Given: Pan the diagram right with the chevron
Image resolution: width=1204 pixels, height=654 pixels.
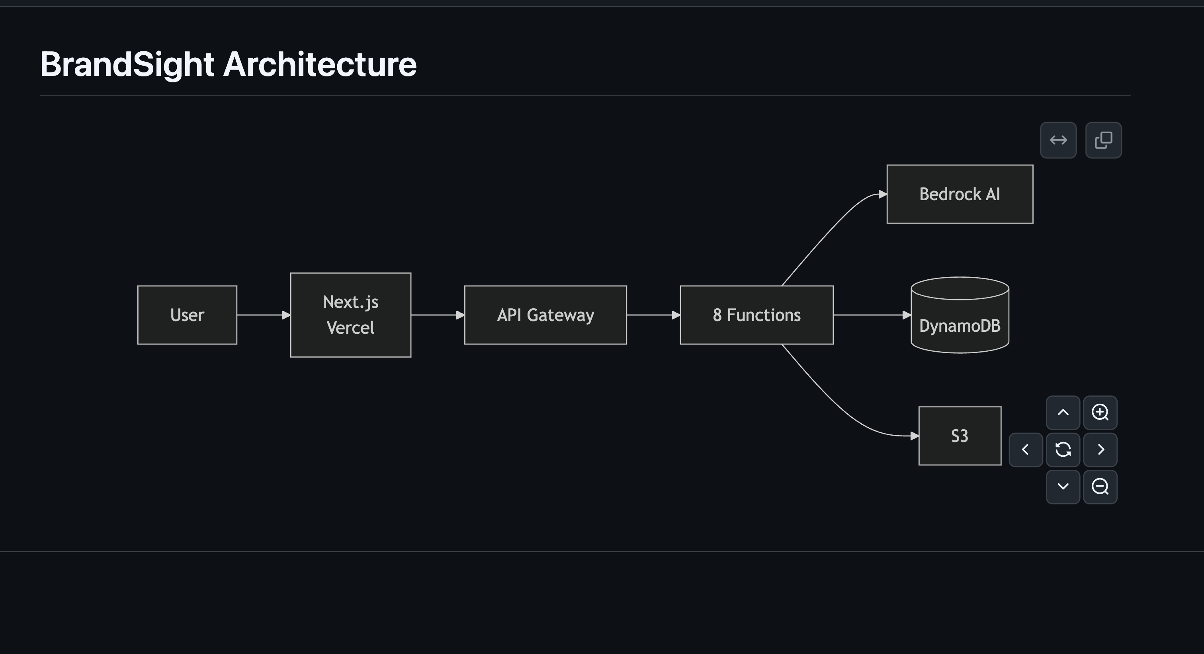Looking at the screenshot, I should 1100,450.
